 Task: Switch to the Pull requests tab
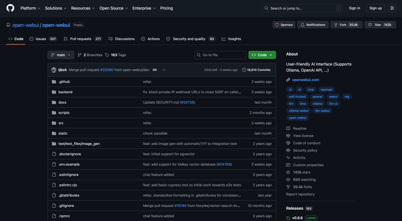coord(83,39)
